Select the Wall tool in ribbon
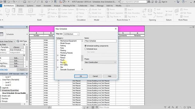The width and height of the screenshot is (195, 109). tap(7, 12)
